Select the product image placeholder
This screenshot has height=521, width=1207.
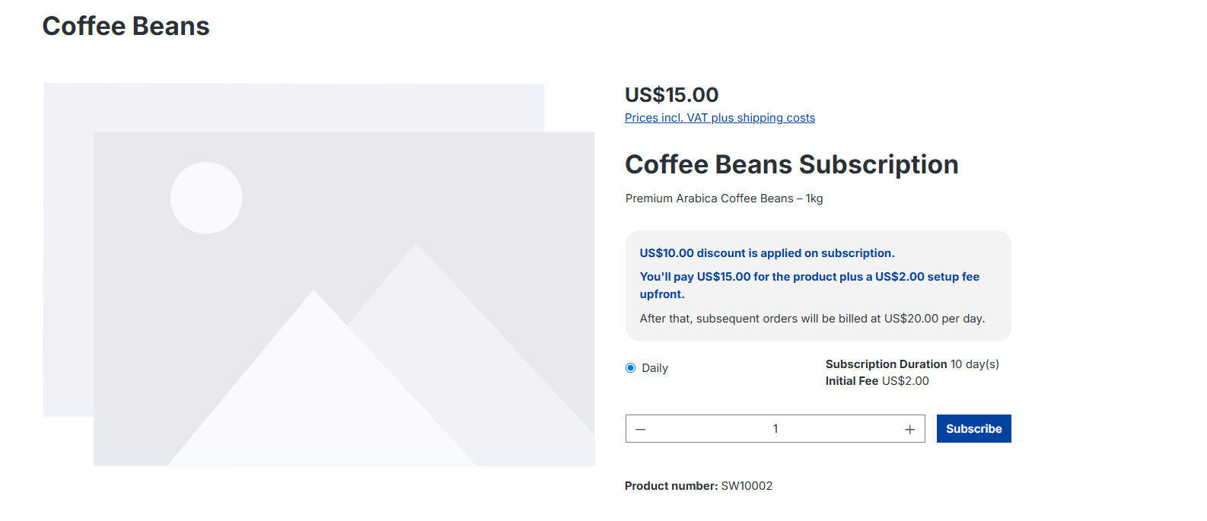pyautogui.click(x=344, y=298)
